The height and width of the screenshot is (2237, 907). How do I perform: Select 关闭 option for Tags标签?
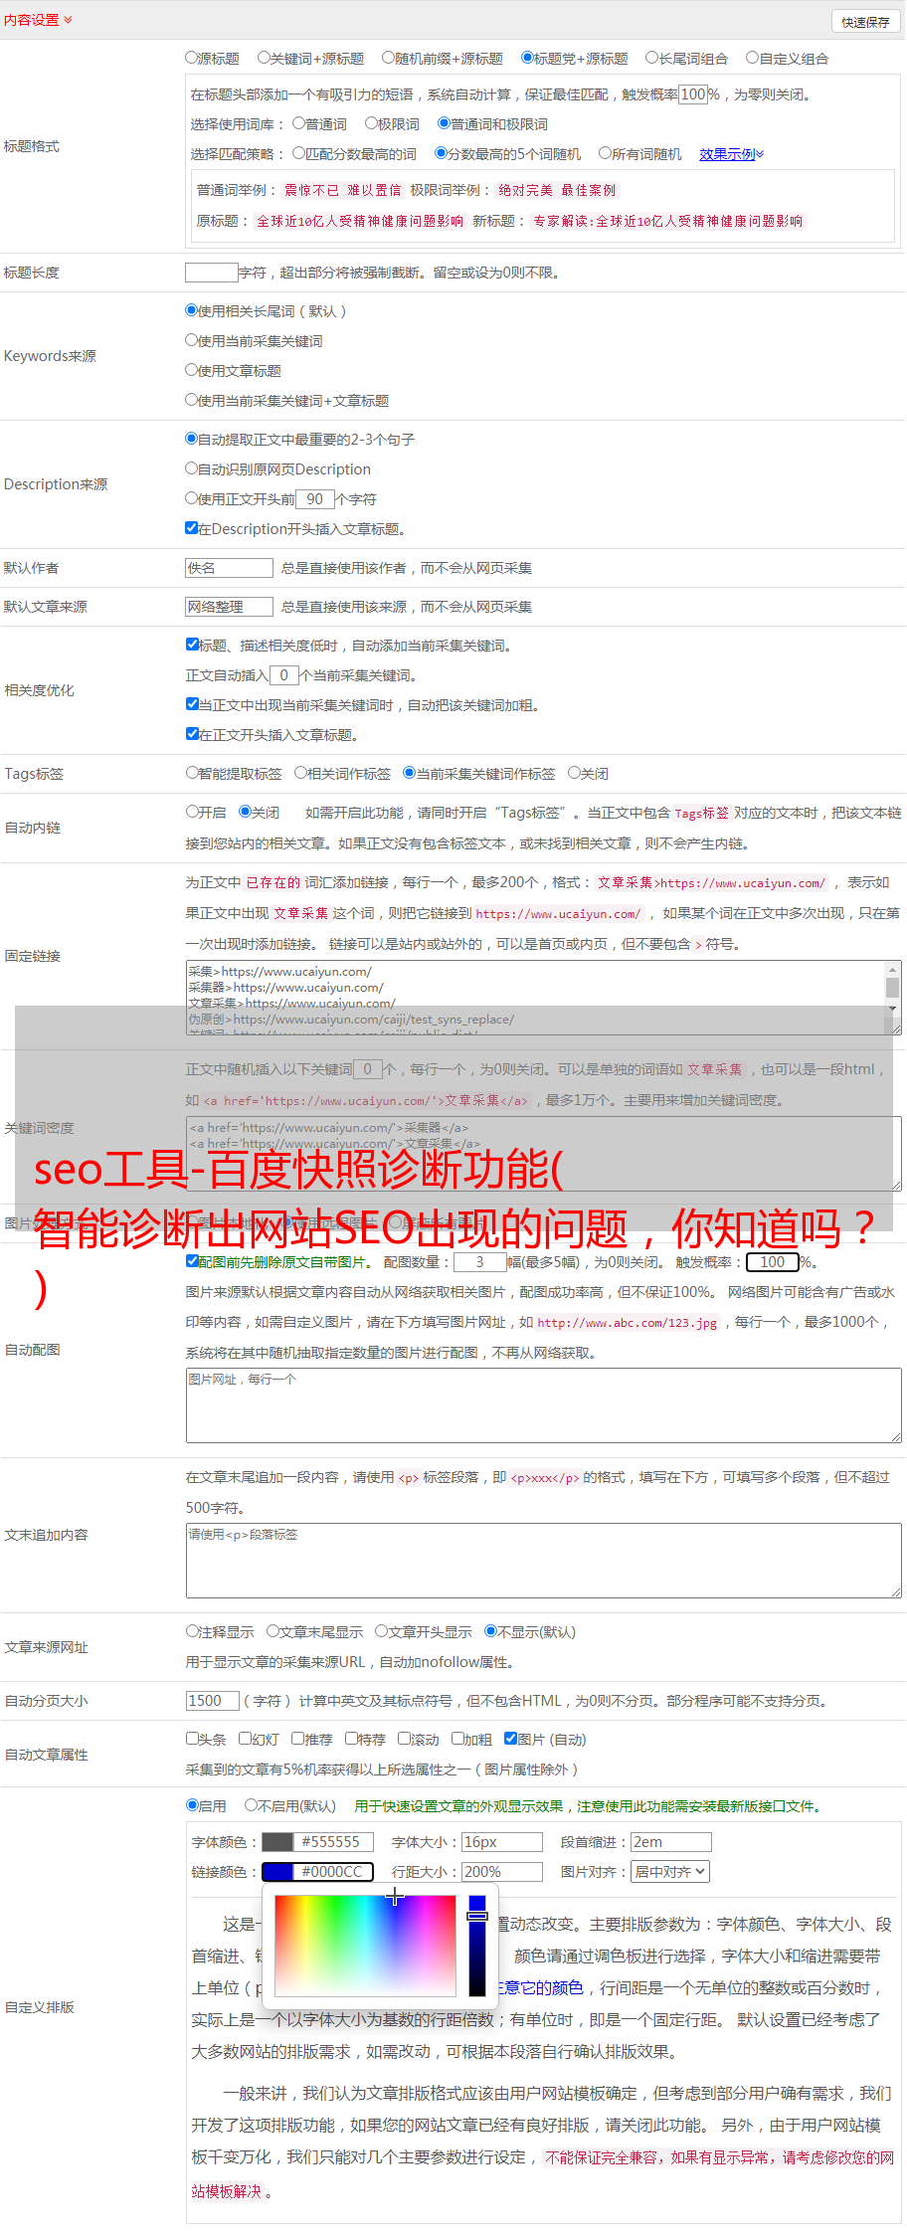[574, 773]
